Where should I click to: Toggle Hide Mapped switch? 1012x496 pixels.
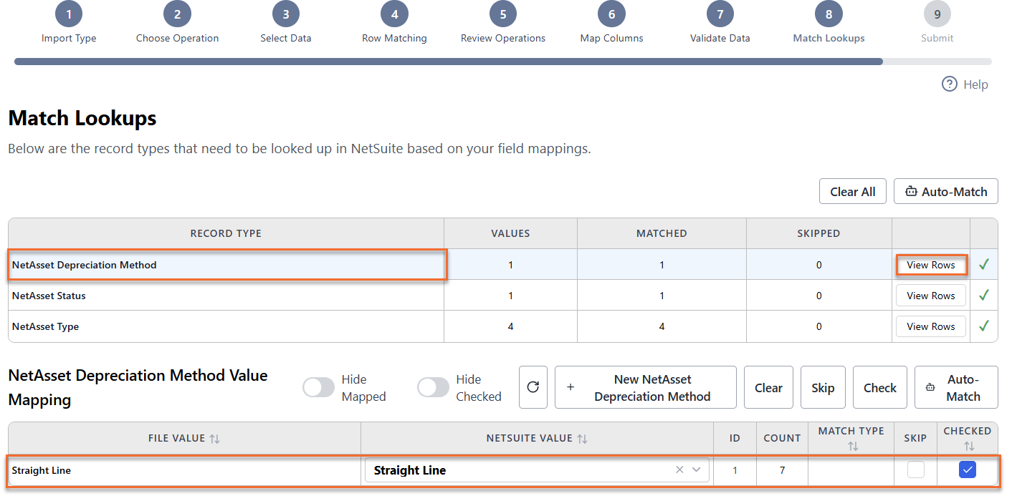[318, 387]
